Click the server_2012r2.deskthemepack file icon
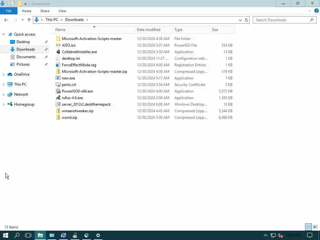 (x=58, y=104)
